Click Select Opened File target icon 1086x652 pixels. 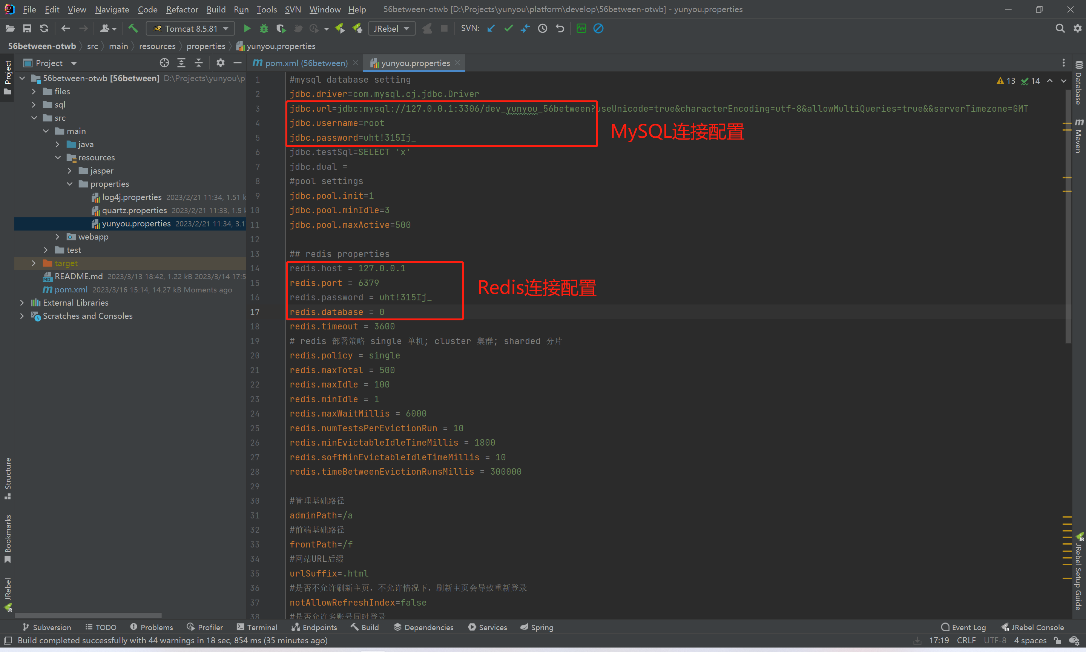[x=164, y=63]
